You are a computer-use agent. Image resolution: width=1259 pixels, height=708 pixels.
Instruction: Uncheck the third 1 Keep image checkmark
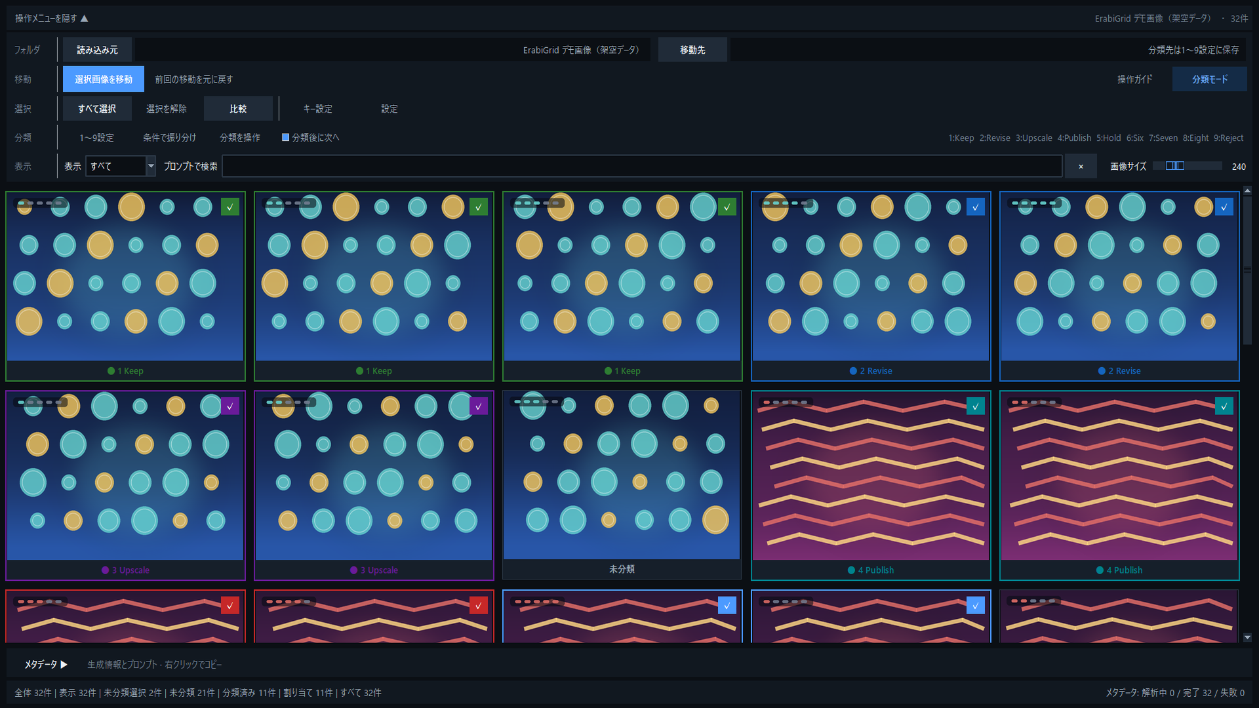(727, 207)
